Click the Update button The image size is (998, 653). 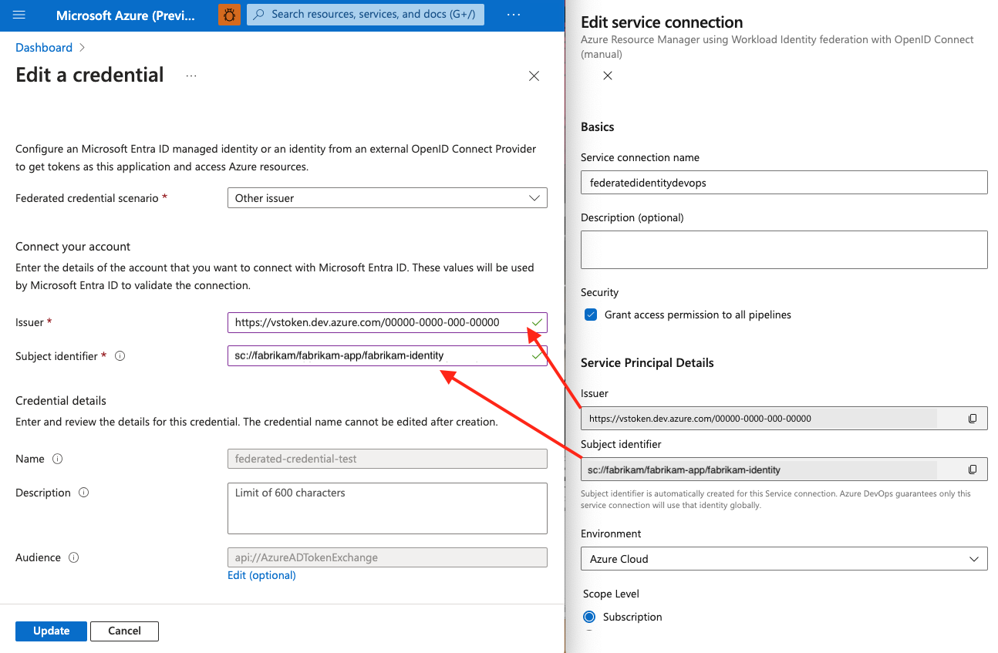pos(52,631)
